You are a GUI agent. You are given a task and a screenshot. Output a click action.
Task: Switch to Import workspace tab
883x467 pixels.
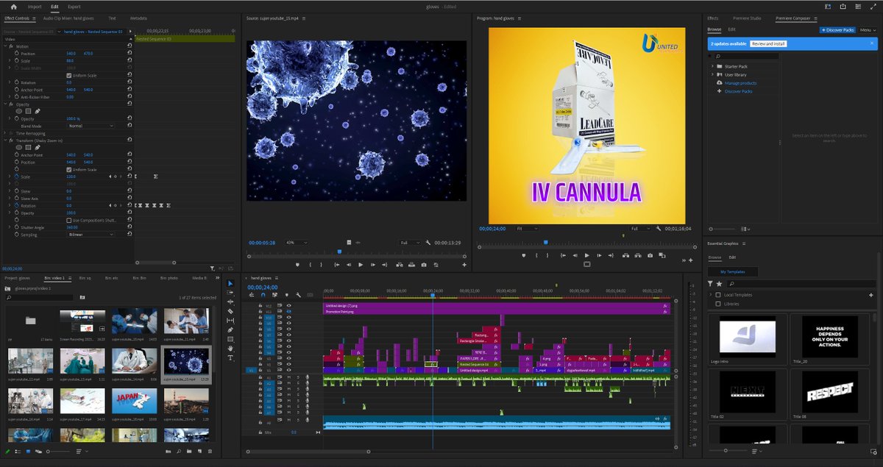click(35, 7)
